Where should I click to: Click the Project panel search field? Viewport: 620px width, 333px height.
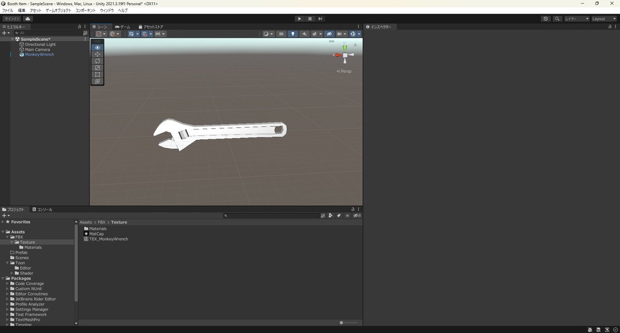(x=271, y=216)
